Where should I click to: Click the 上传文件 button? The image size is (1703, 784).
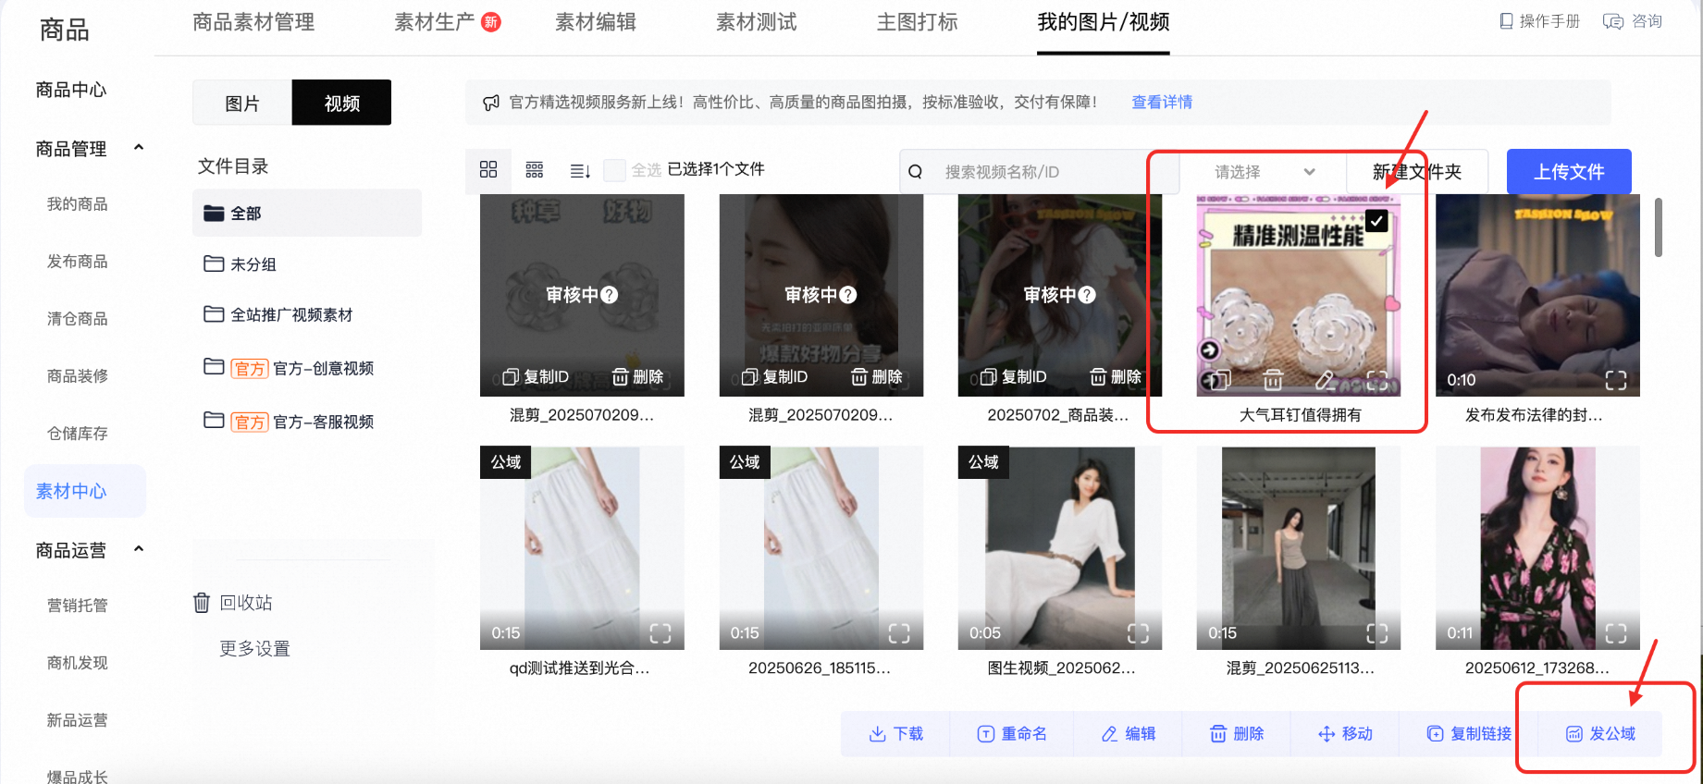[1569, 171]
